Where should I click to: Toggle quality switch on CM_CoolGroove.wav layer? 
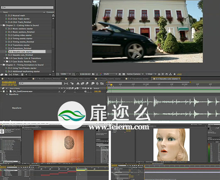pos(64,91)
